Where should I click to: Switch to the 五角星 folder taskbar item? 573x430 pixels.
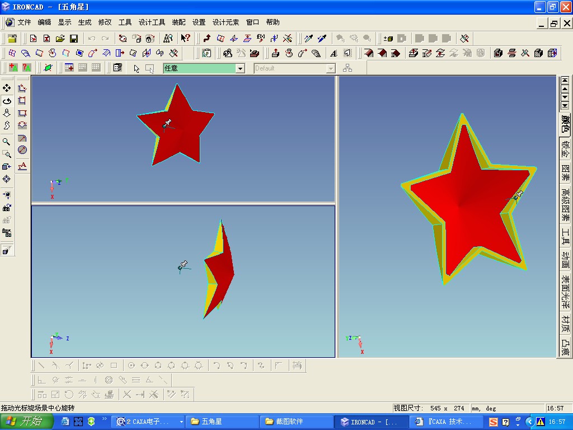click(222, 422)
